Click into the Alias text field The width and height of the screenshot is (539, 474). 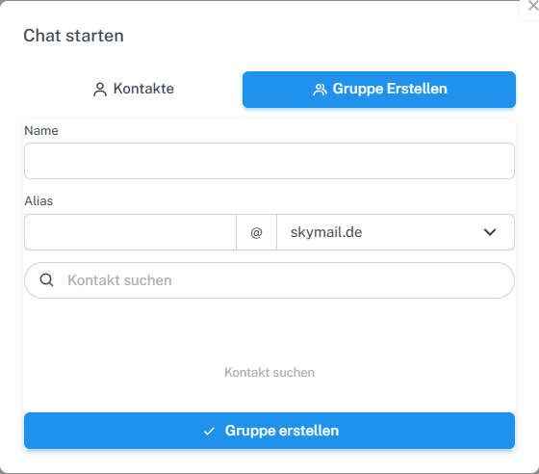(x=130, y=232)
